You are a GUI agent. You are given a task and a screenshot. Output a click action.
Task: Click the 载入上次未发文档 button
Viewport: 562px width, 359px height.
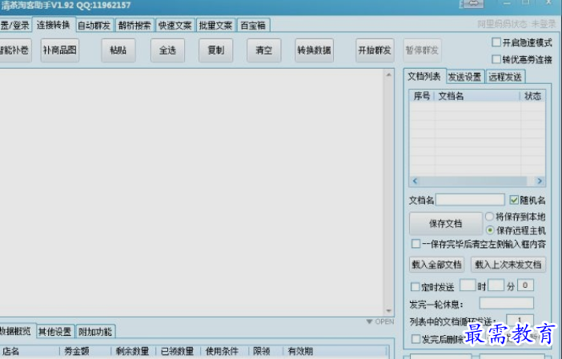(x=508, y=265)
